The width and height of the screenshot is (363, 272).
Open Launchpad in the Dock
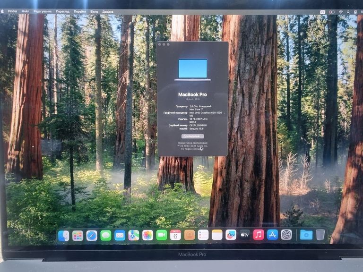(x=78, y=236)
